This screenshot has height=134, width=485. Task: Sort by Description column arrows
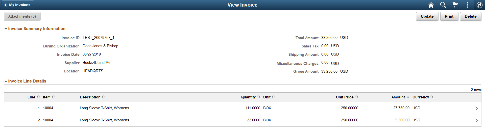[x=103, y=97]
